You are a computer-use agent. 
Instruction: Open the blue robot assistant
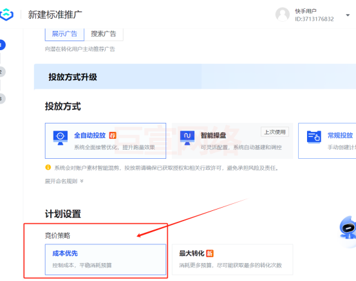(x=348, y=228)
